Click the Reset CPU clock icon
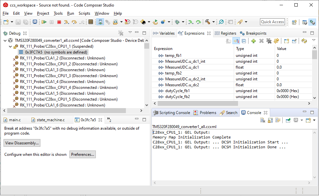 click(127, 22)
